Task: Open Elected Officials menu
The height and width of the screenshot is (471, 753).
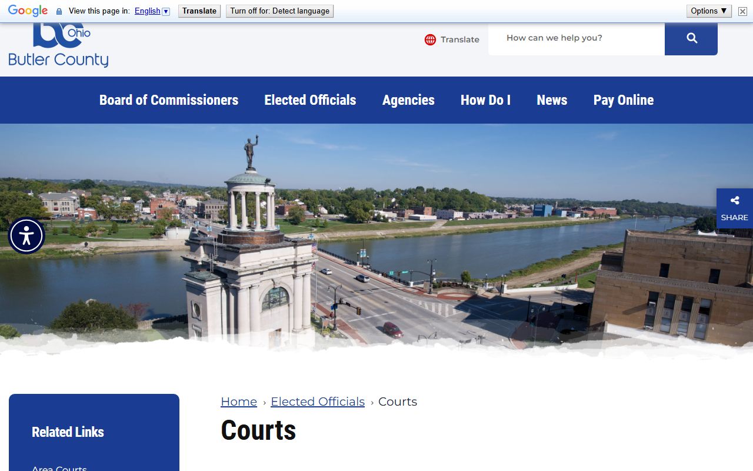Action: coord(310,100)
